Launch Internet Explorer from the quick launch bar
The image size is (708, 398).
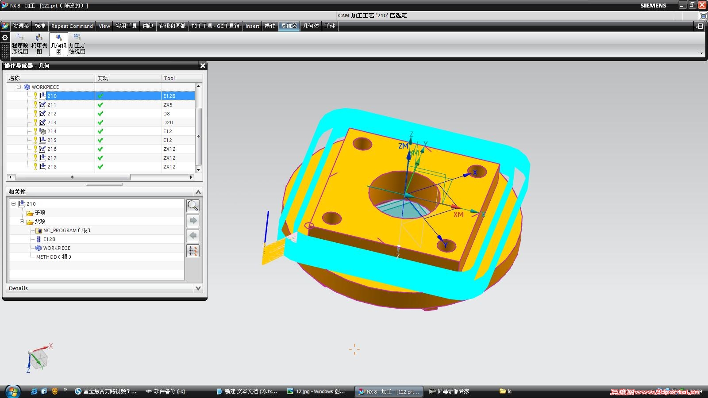(x=34, y=391)
